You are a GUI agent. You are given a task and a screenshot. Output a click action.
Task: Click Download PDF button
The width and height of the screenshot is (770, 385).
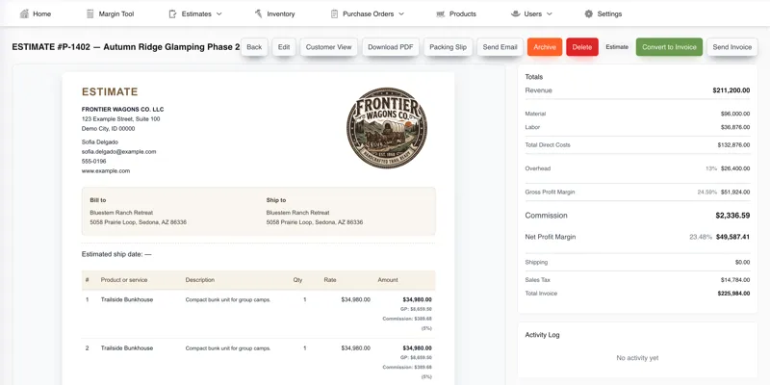click(x=391, y=47)
